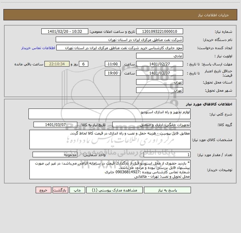
Task: Click the بازگشت back button
Action: pyautogui.click(x=60, y=190)
